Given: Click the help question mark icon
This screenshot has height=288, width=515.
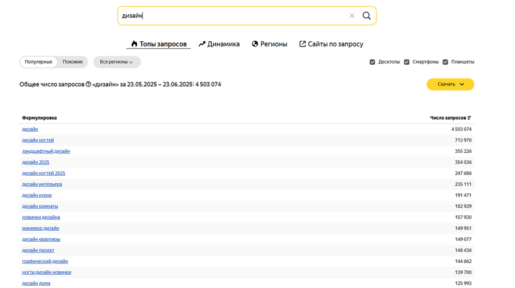Looking at the screenshot, I should coord(88,84).
